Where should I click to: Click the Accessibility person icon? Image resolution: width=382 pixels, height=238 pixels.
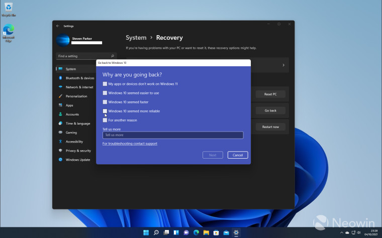point(60,142)
